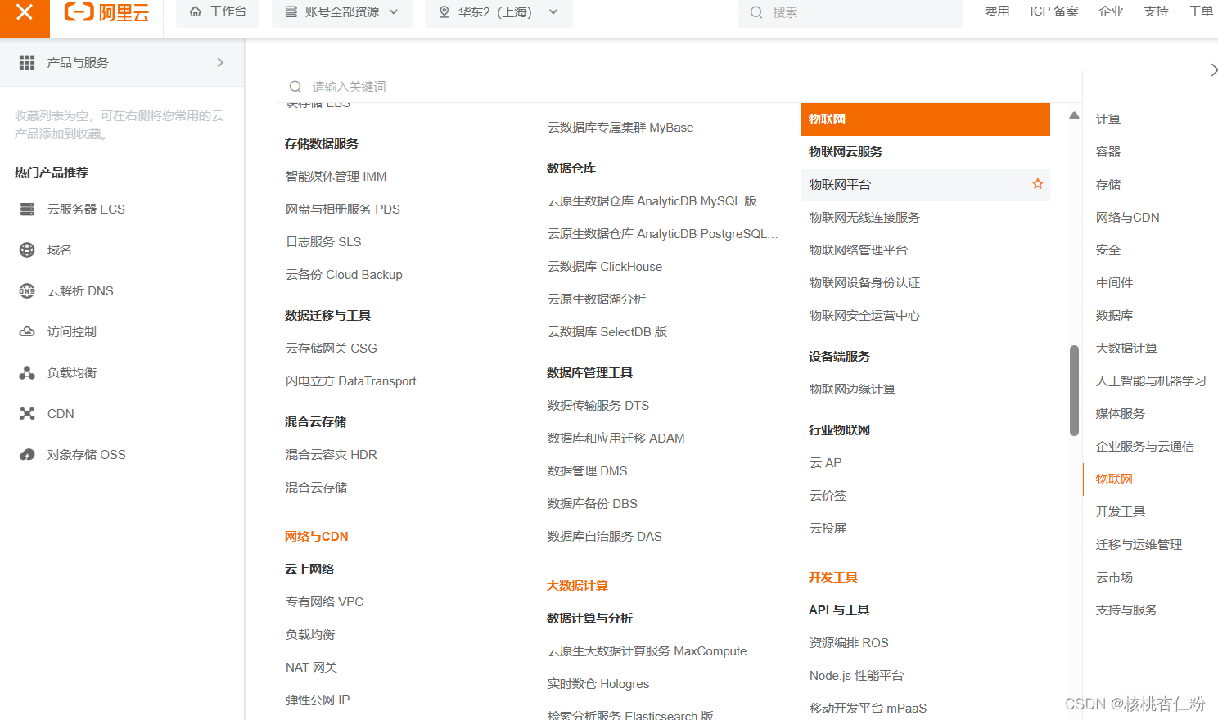Screen dimensions: 1218x720
Task: Click the 负载均衡 icon
Action: (x=27, y=372)
